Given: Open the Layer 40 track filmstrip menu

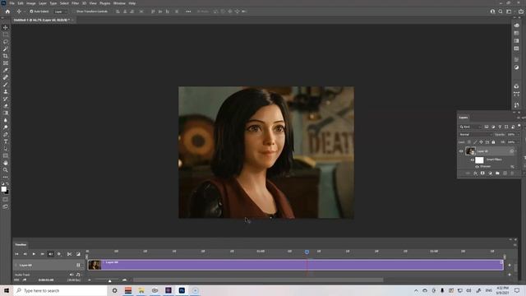Looking at the screenshot, I should (x=78, y=265).
